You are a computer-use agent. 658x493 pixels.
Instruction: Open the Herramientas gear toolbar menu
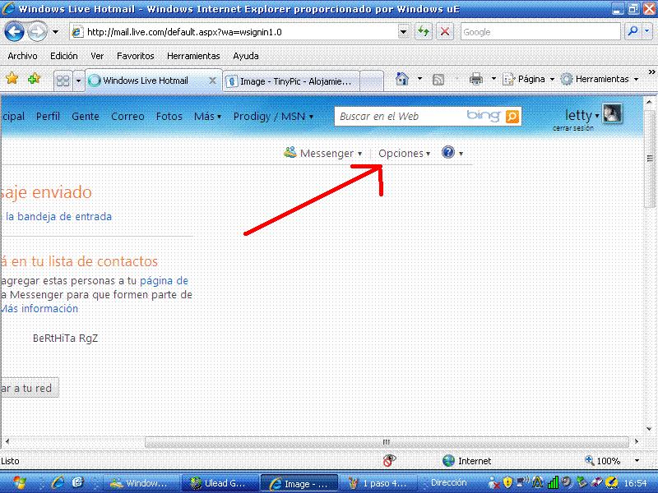600,79
